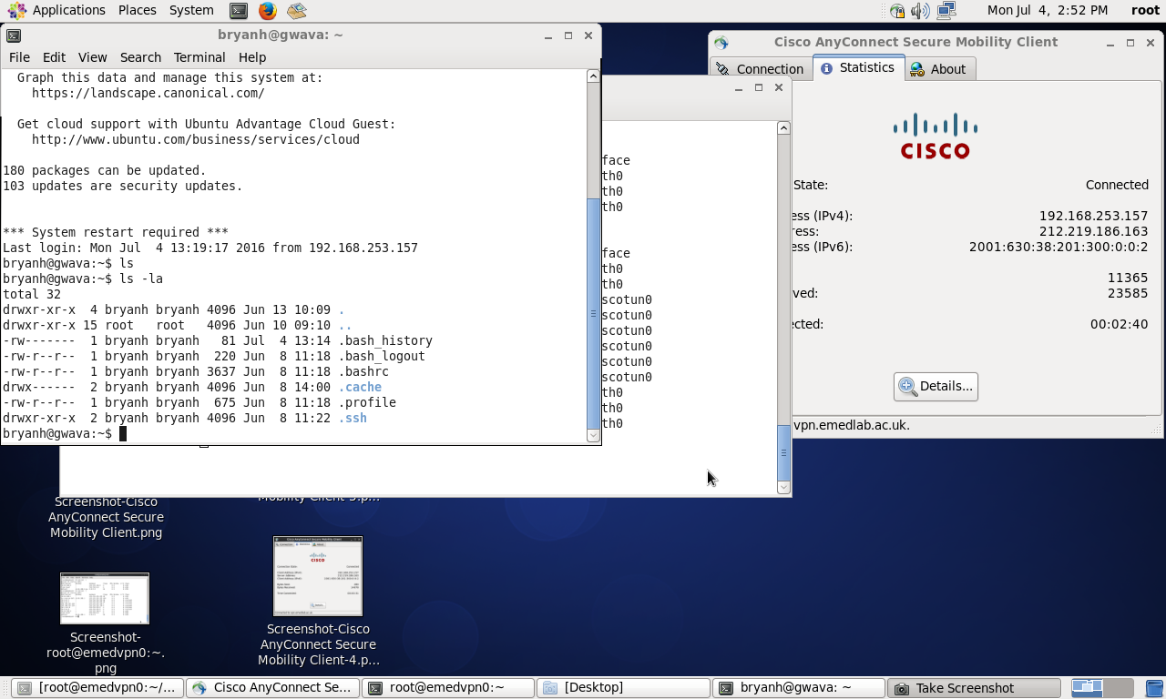This screenshot has width=1166, height=699.
Task: Open the Firefox browser launcher
Action: pos(267,11)
